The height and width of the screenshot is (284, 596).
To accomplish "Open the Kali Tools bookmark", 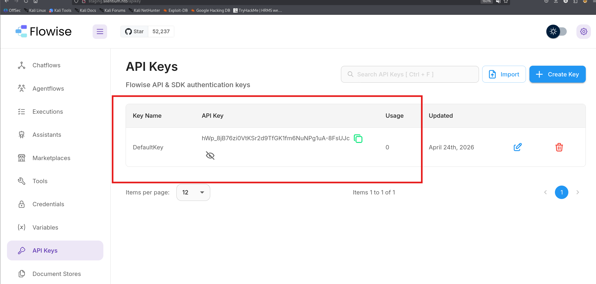I will pyautogui.click(x=60, y=10).
